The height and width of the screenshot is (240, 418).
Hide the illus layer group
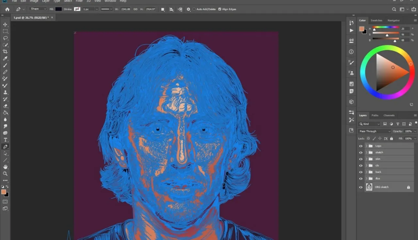tap(361, 178)
